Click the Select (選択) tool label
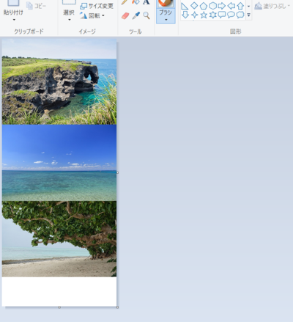This screenshot has width=293, height=322. 69,12
